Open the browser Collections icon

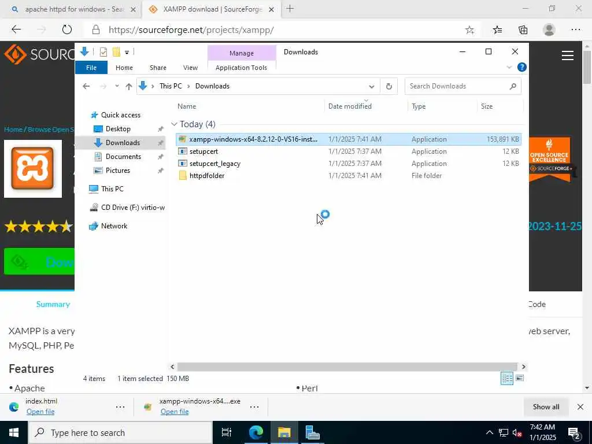click(523, 30)
